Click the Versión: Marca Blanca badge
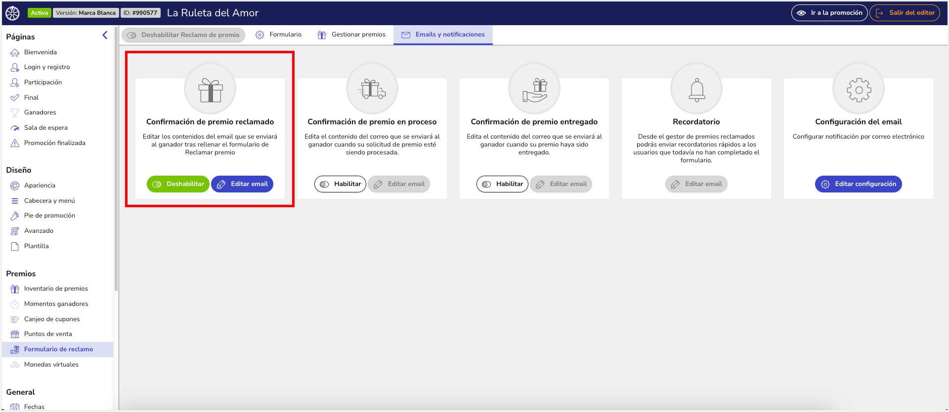Viewport: 949px width, 412px height. pos(86,13)
